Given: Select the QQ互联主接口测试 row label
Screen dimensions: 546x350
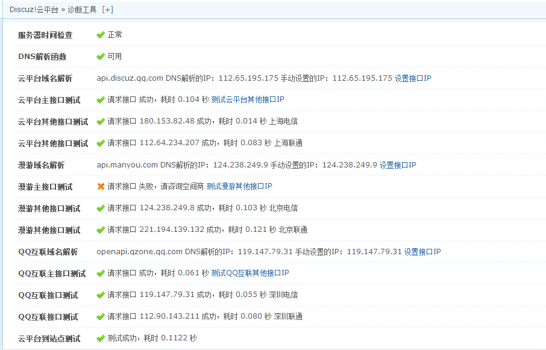Looking at the screenshot, I should coord(52,274).
